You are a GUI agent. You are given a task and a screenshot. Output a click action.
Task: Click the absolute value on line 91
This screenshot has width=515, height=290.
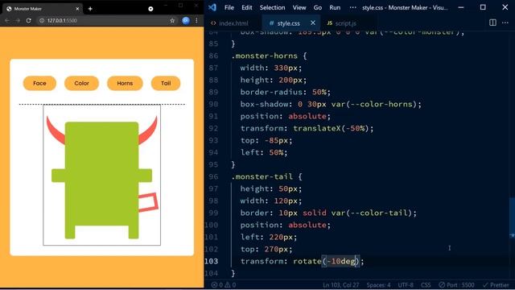click(307, 116)
